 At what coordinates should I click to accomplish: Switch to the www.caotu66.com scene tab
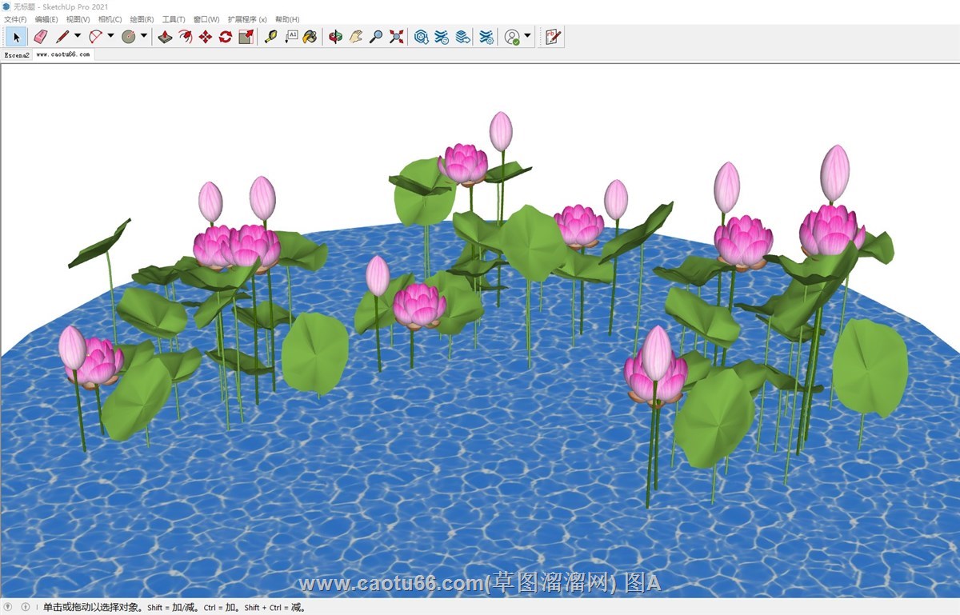coord(63,54)
